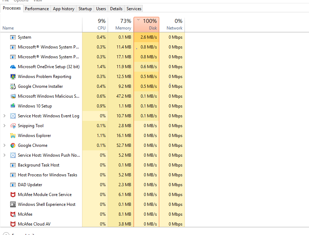Open the Users tab
Viewport: 309px width, 235px height.
pos(101,9)
